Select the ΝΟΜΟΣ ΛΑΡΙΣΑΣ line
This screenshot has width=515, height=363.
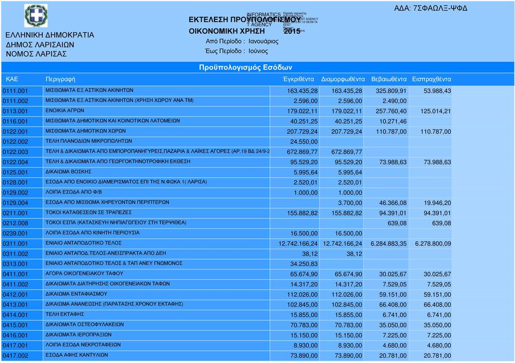[x=36, y=54]
